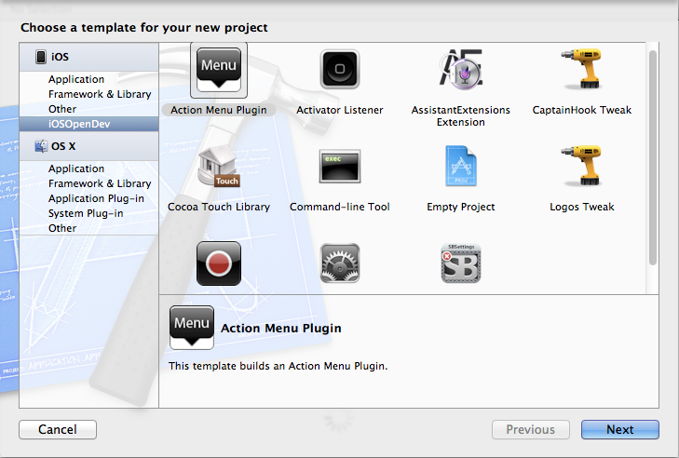This screenshot has width=679, height=458.
Task: Click the OS X section header
Action: (x=88, y=146)
